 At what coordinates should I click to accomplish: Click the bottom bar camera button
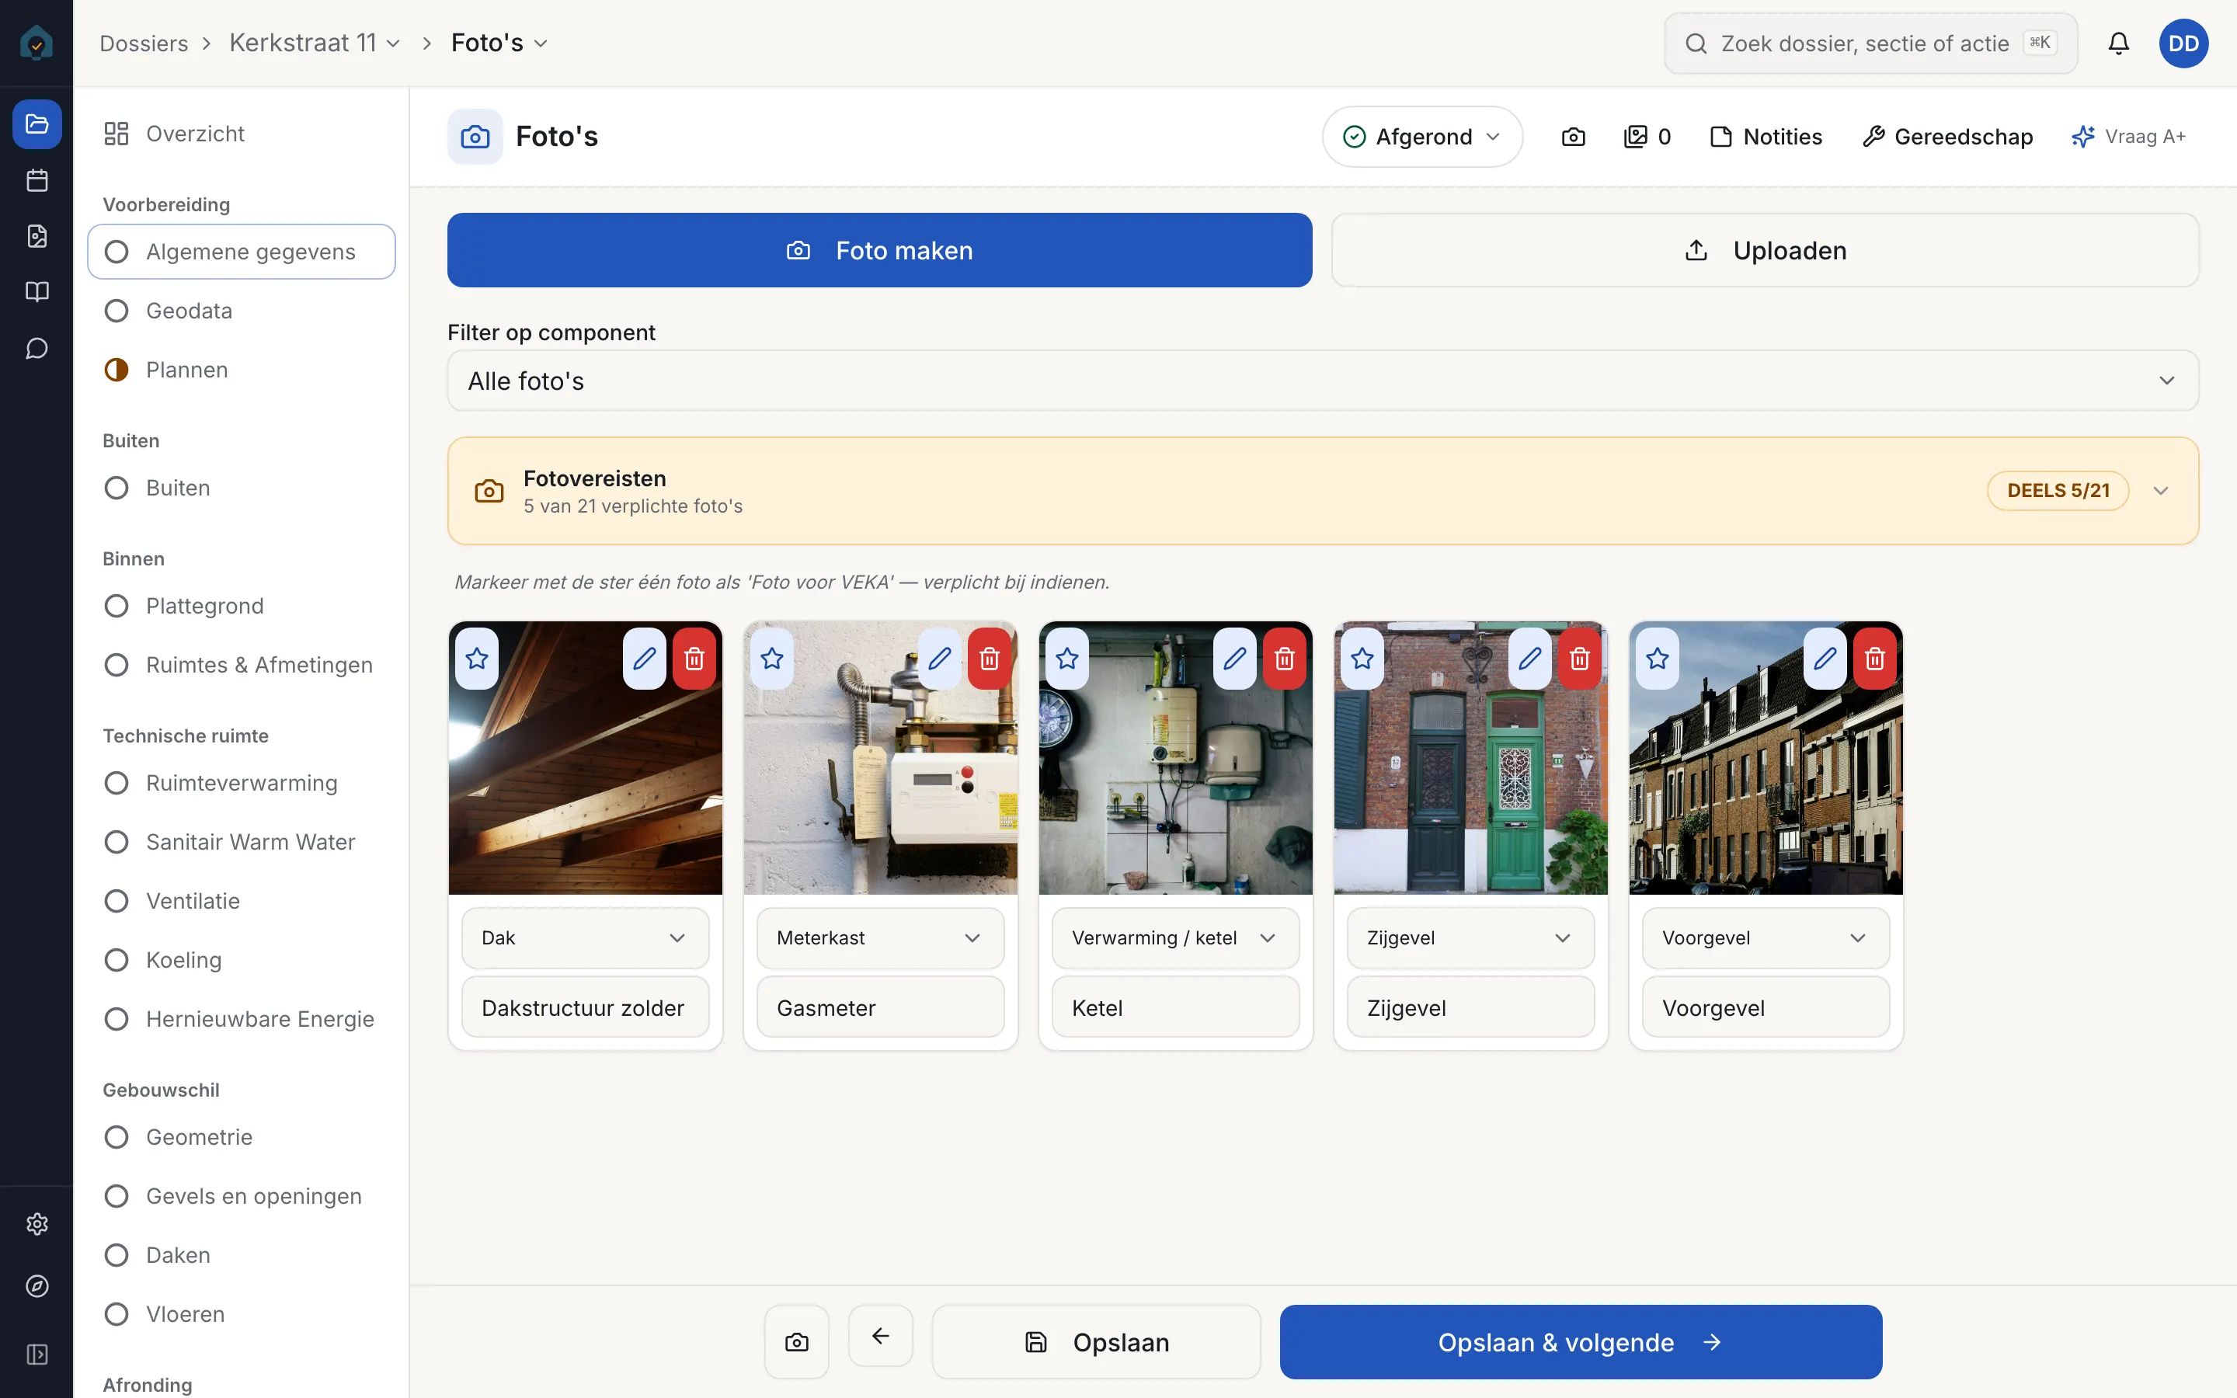tap(797, 1341)
